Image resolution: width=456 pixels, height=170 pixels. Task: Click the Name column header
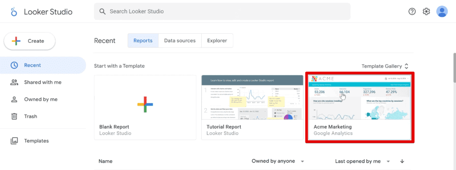pyautogui.click(x=106, y=161)
